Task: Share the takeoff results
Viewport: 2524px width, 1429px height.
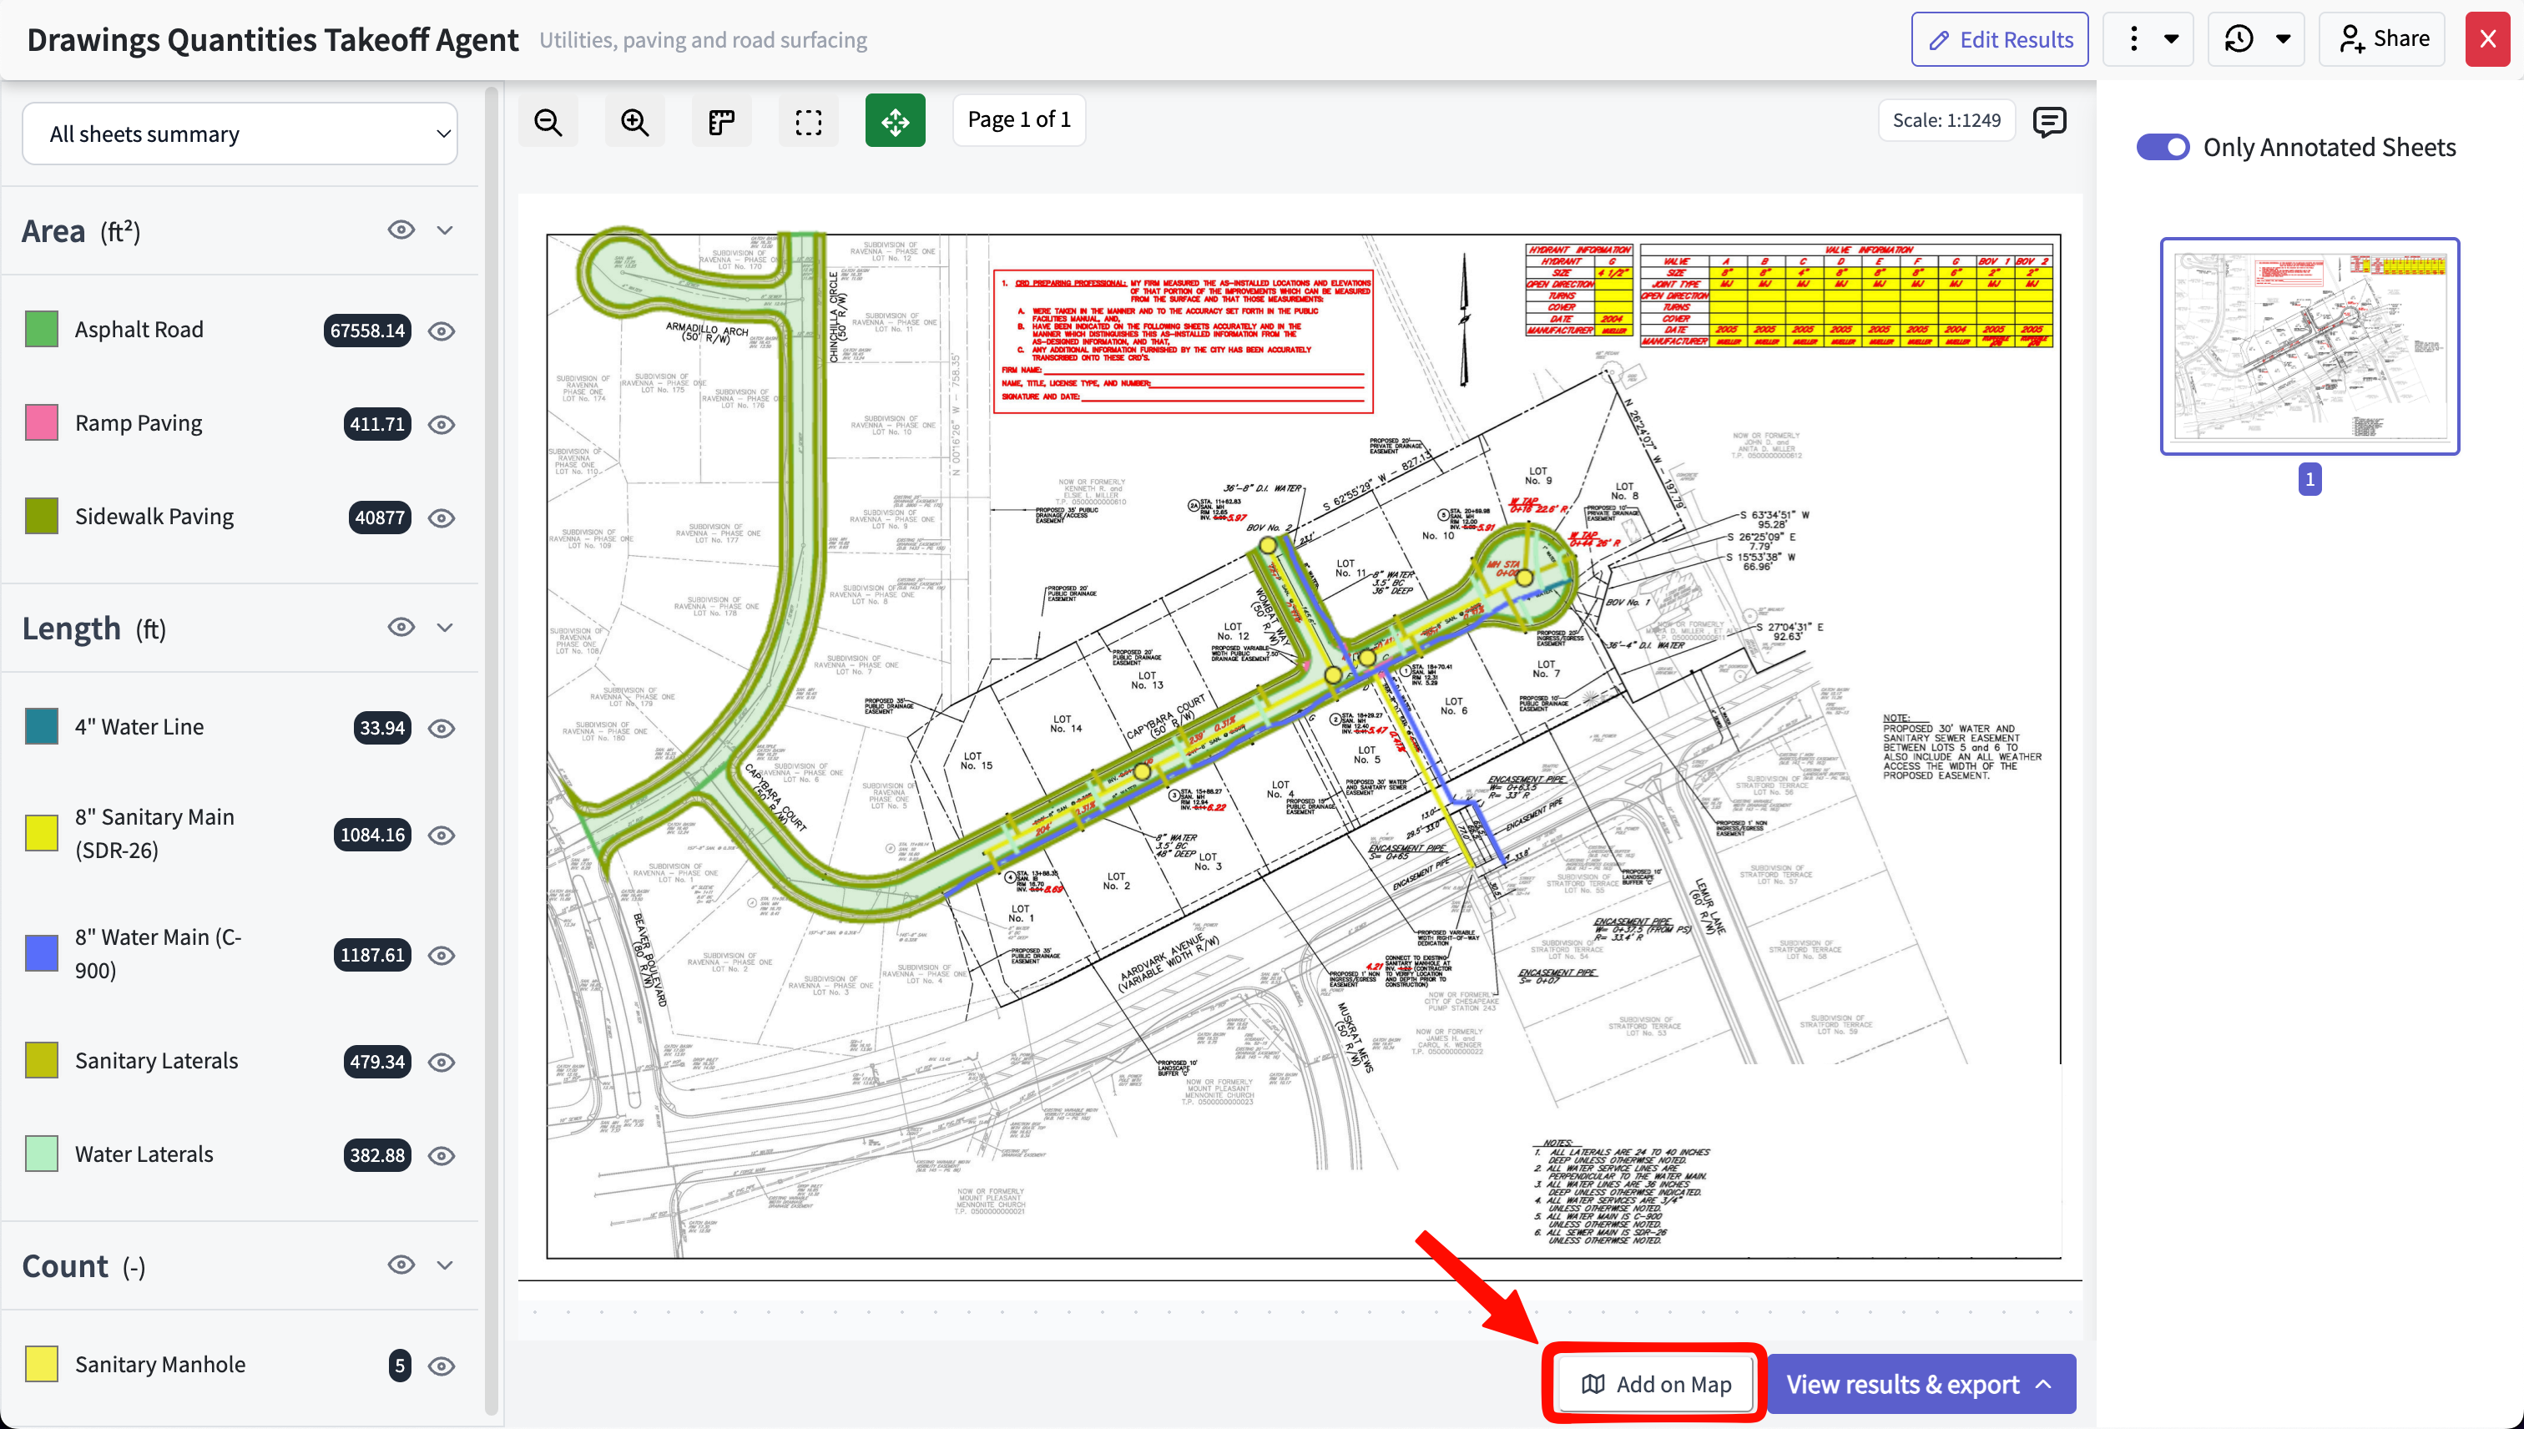Action: [2383, 39]
